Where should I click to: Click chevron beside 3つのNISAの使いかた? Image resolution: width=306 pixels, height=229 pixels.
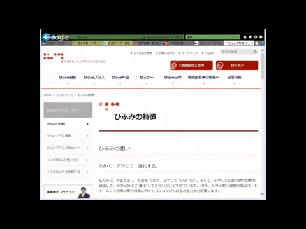[87, 160]
